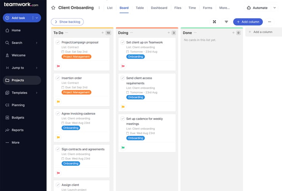This screenshot has height=191, width=282.
Task: Open Client Onboarding project options kebab menu
Action: click(99, 8)
